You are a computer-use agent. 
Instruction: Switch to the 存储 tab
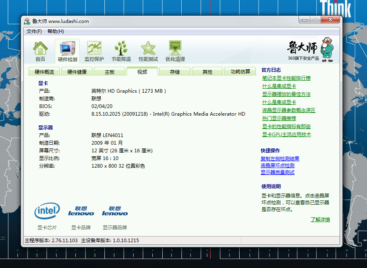(175, 72)
